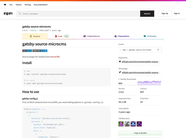Open the 3 Dependencies tab
This screenshot has height=138, width=186.
click(92, 36)
